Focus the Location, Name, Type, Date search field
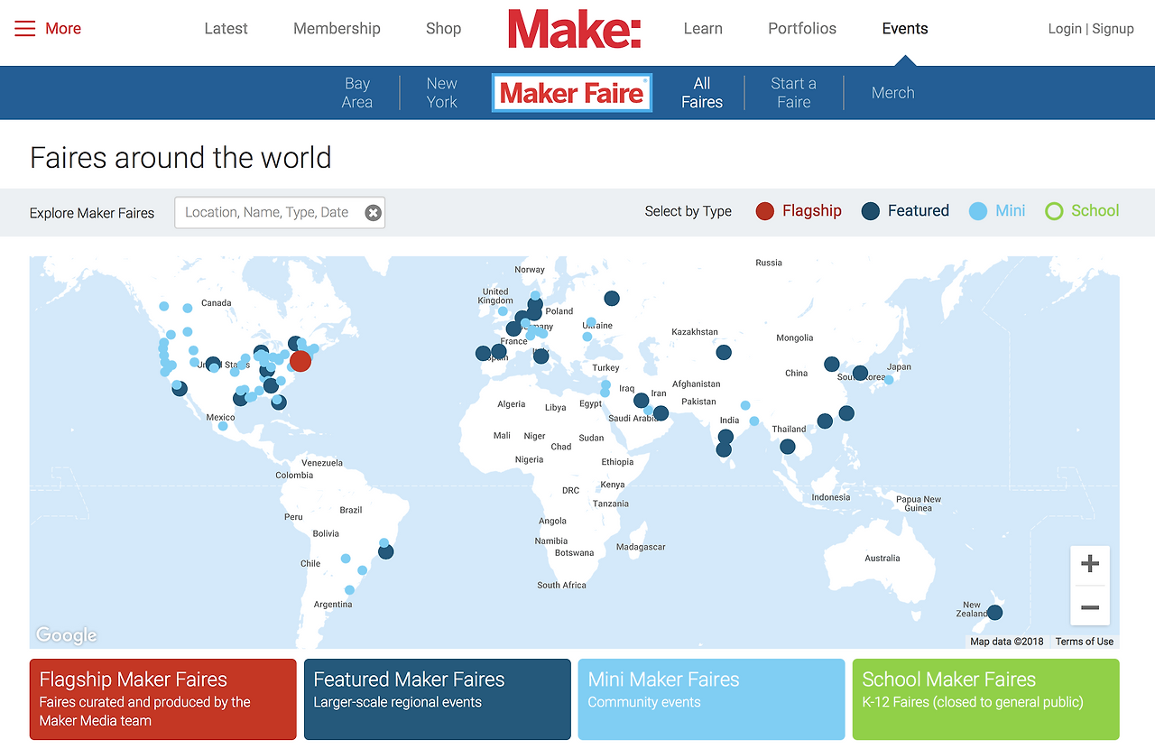1155x749 pixels. tap(280, 213)
